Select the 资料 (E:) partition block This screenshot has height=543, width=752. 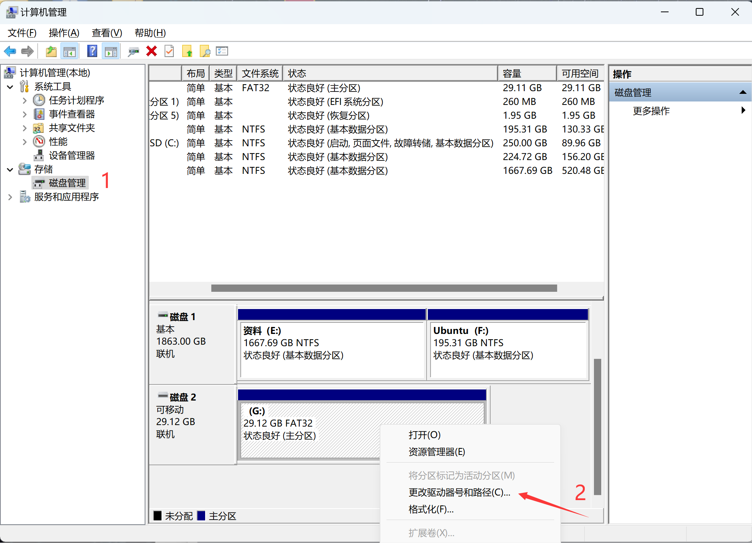click(332, 345)
